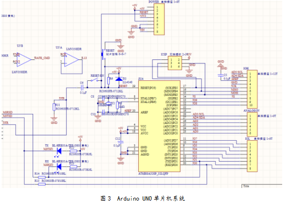Click the GATE_CMD net label
This screenshot has height=209, width=289.
(42, 58)
